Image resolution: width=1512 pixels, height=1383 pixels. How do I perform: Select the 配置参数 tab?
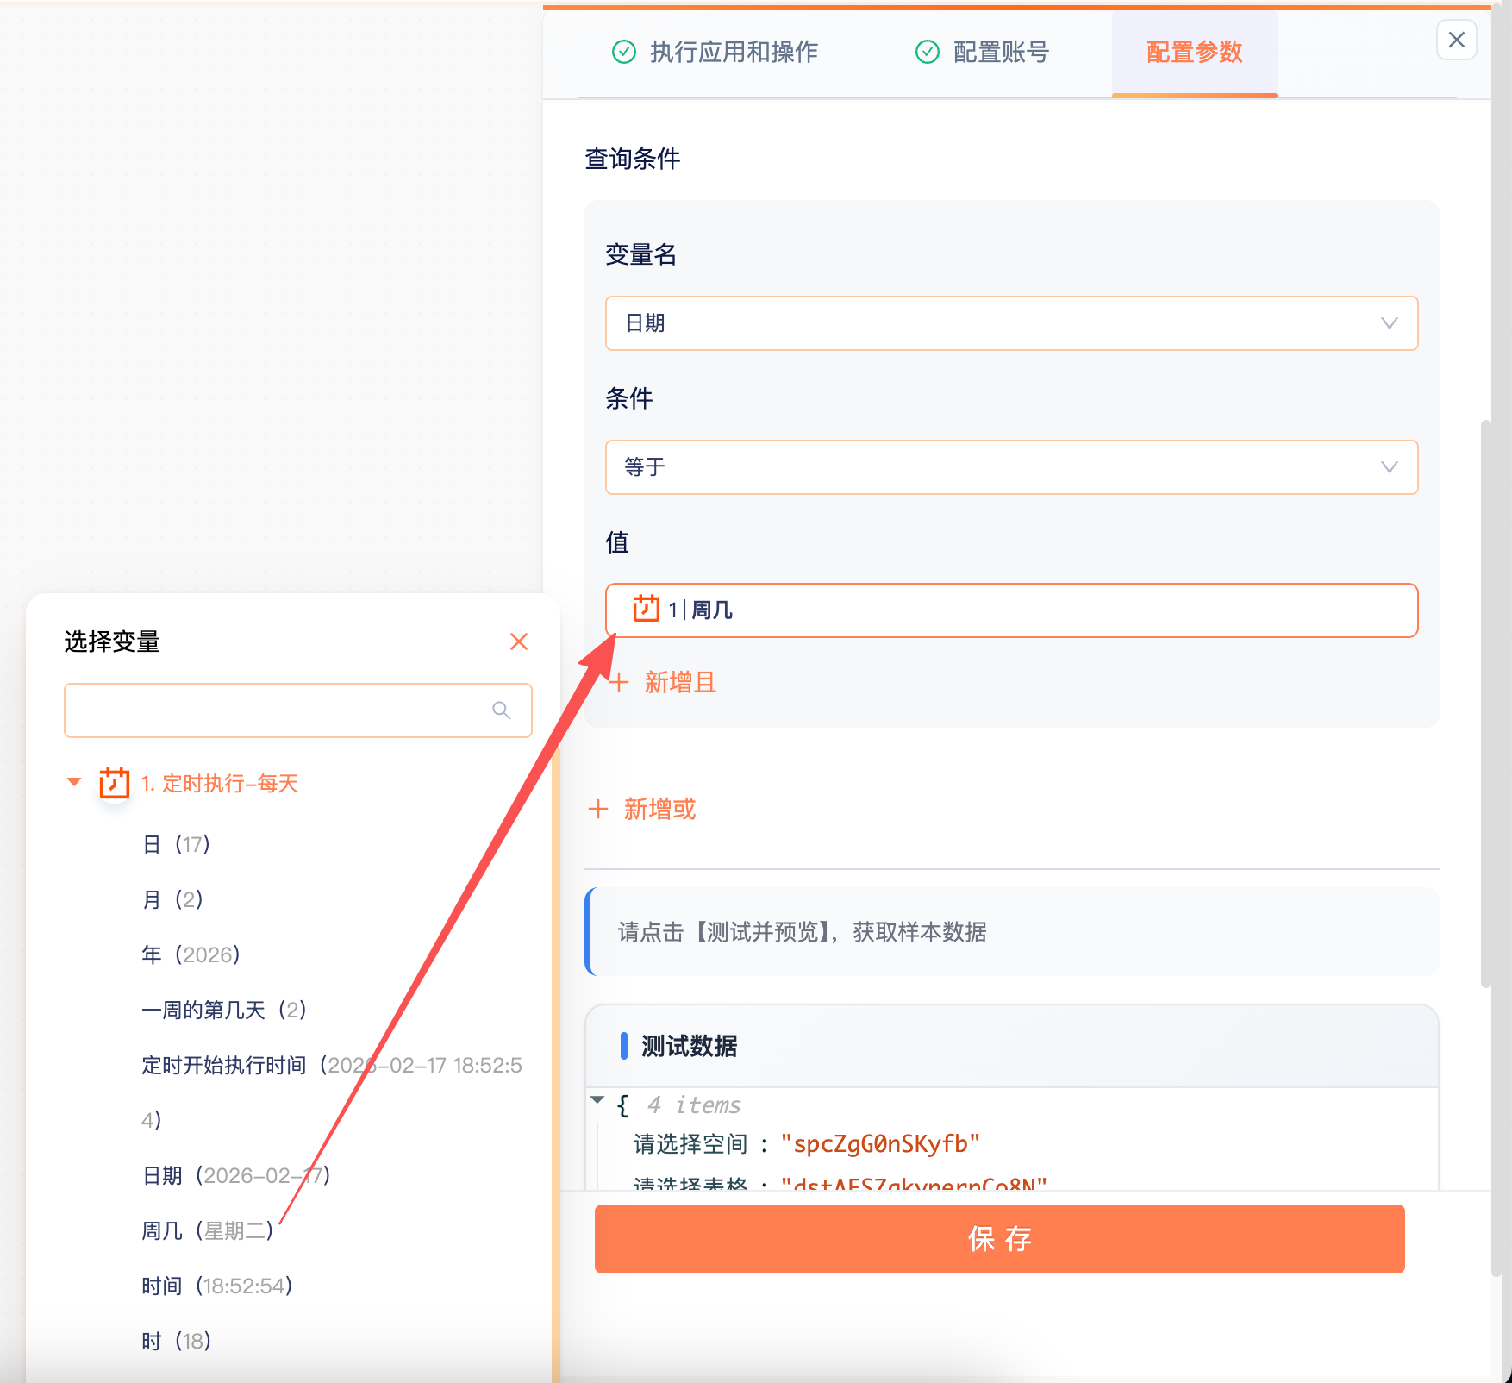click(x=1194, y=52)
